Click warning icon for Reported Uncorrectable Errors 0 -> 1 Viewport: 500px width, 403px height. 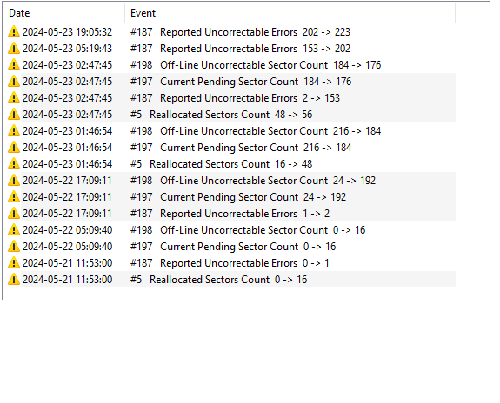(14, 263)
